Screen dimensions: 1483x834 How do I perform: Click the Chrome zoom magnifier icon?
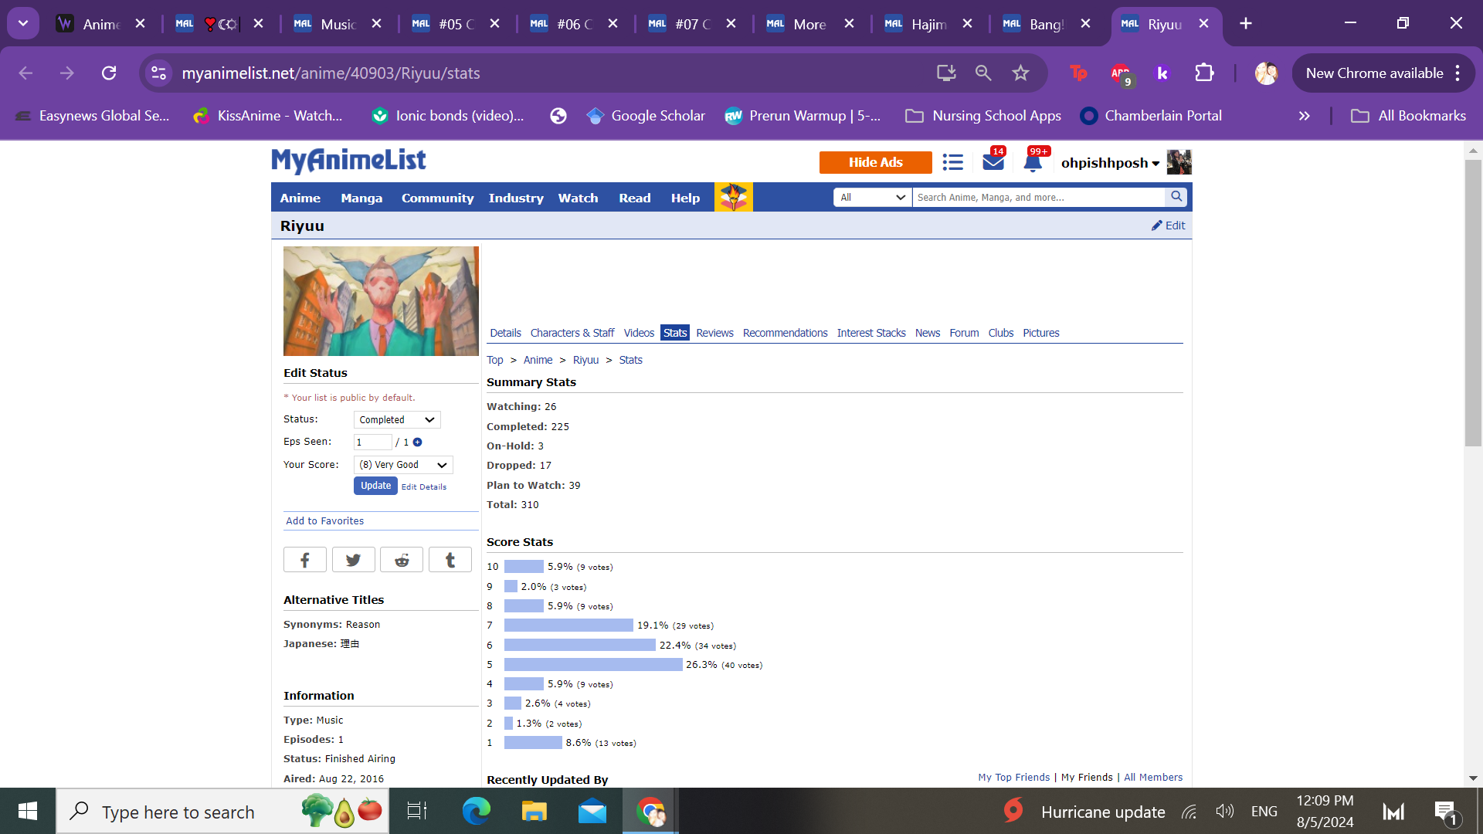(x=983, y=73)
